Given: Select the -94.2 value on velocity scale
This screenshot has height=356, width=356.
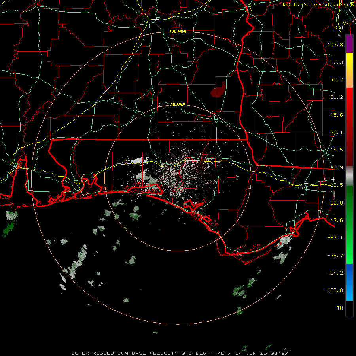Looking at the screenshot, I should [x=335, y=273].
